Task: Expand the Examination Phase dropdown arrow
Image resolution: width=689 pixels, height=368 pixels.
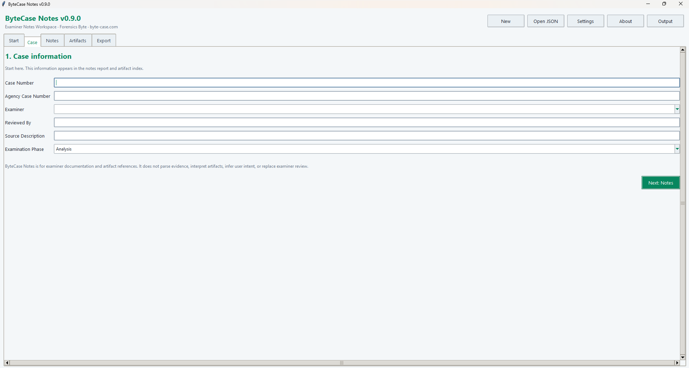Action: click(677, 149)
